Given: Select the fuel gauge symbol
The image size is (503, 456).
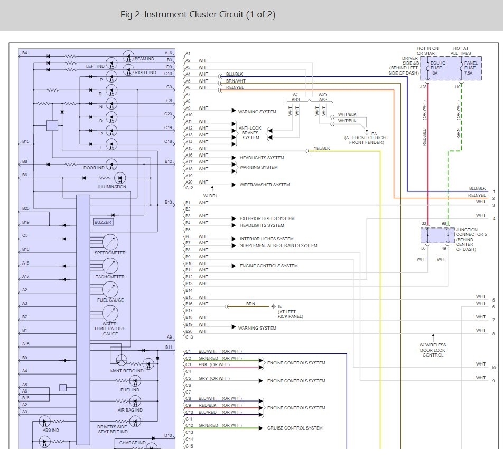Looking at the screenshot, I should click(x=110, y=289).
